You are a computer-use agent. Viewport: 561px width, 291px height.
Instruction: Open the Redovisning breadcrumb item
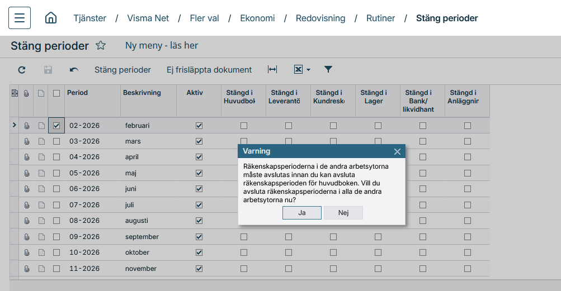coord(320,18)
